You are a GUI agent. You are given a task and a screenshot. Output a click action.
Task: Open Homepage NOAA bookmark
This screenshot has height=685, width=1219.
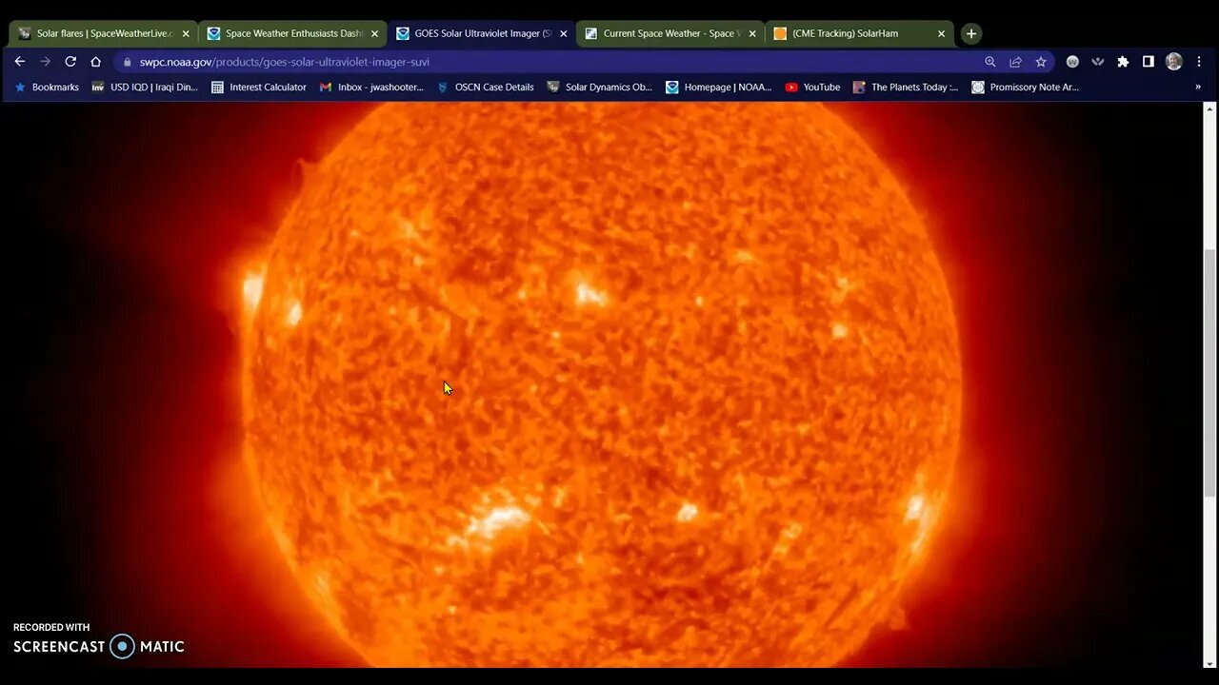(x=719, y=87)
